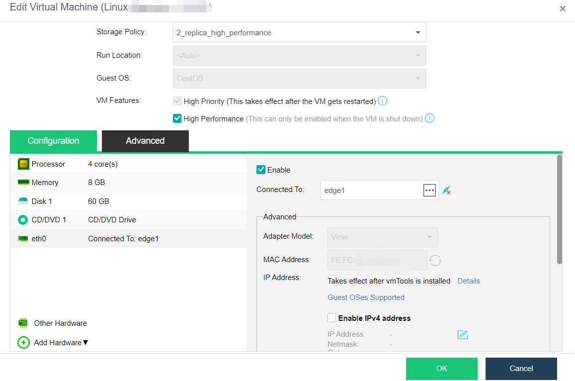Image resolution: width=575 pixels, height=381 pixels.
Task: Click the edit IP address pencil icon
Action: point(463,335)
